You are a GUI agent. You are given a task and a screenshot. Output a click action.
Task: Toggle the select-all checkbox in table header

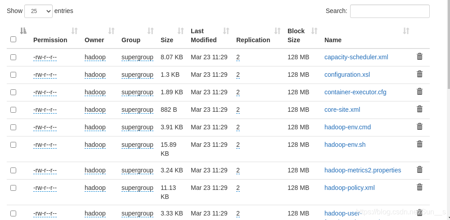tap(13, 40)
